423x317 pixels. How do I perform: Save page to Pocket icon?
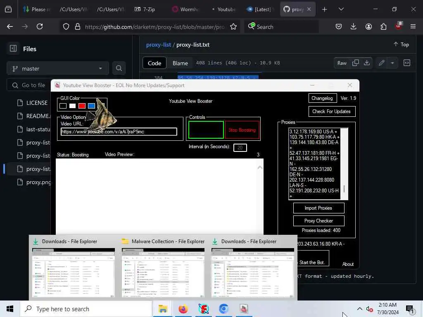[x=339, y=26]
